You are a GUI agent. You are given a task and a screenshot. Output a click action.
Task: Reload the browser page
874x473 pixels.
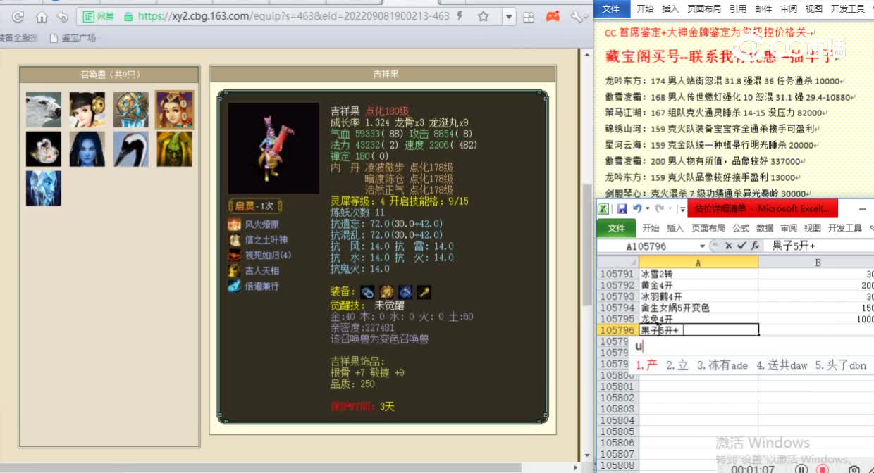(x=18, y=16)
